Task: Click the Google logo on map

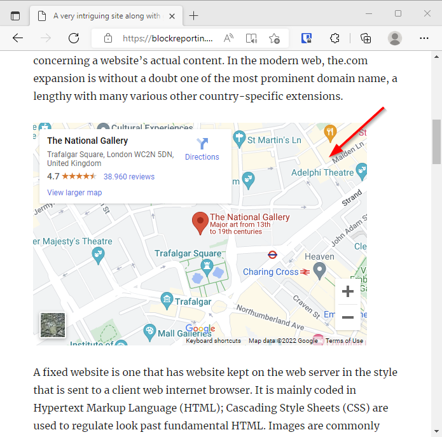Action: tap(200, 328)
